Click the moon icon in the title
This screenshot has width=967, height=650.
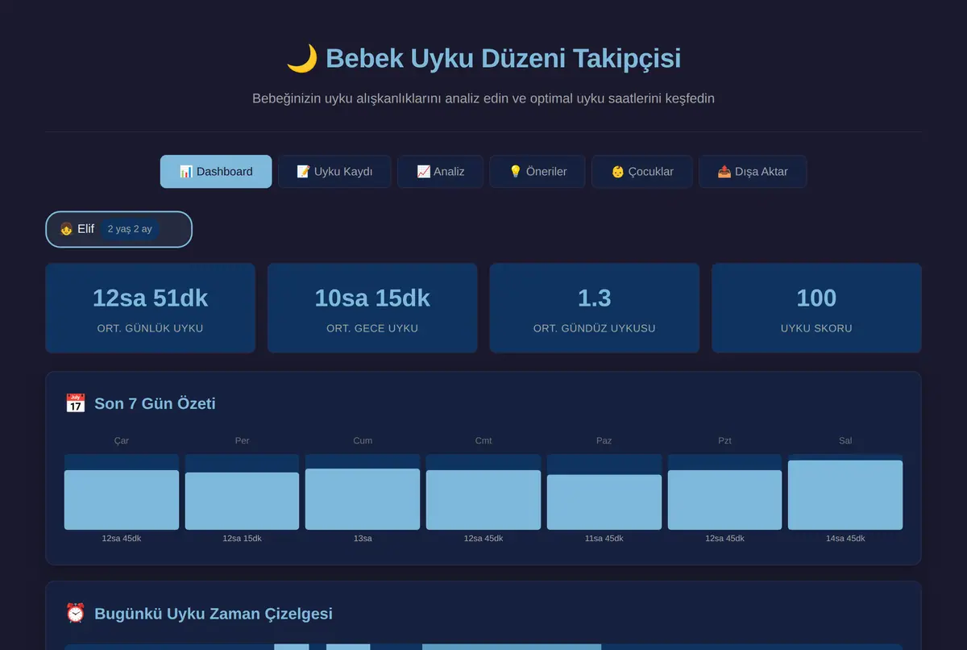click(x=302, y=58)
